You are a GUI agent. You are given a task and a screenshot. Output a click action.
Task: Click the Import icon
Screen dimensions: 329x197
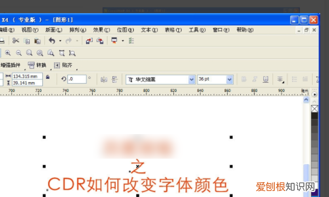(89, 41)
